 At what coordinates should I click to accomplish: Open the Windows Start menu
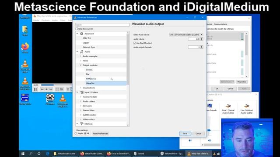pyautogui.click(x=23, y=154)
